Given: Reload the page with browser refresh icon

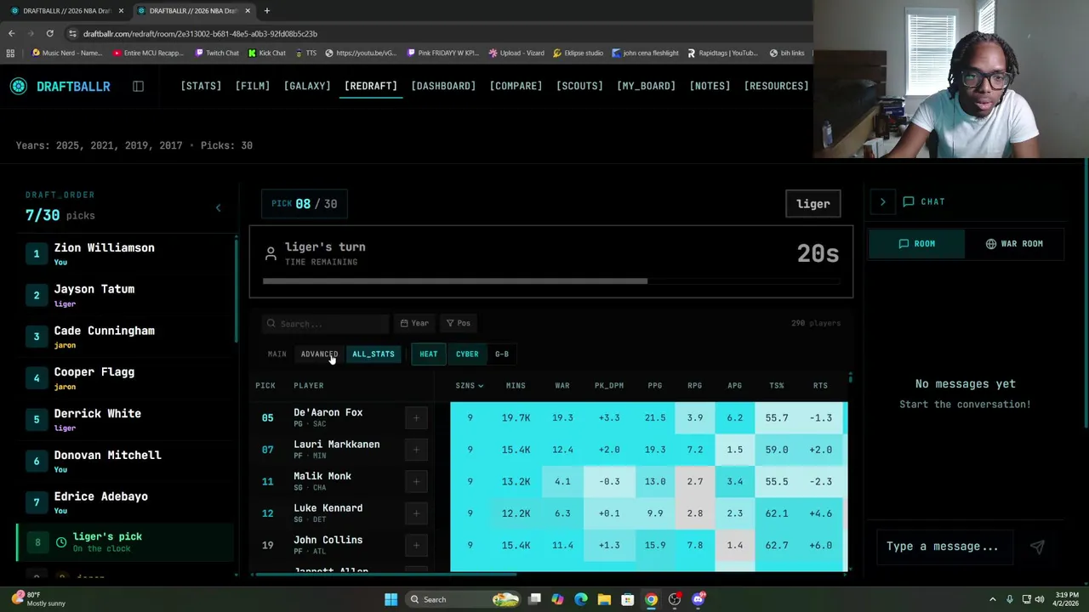Looking at the screenshot, I should [x=50, y=33].
